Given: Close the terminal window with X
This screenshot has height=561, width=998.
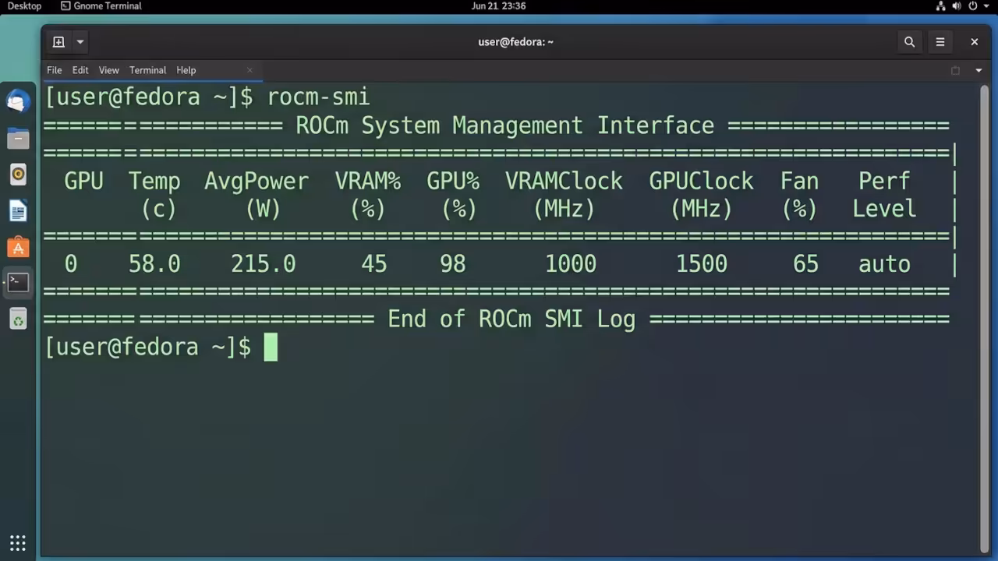Looking at the screenshot, I should [x=974, y=42].
